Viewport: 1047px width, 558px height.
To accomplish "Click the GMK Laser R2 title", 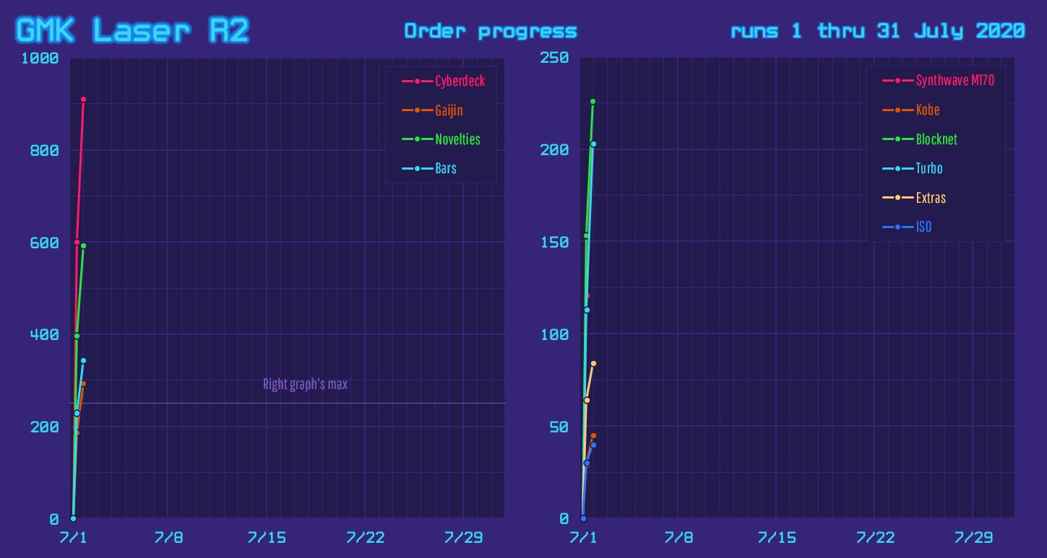I will coord(133,30).
